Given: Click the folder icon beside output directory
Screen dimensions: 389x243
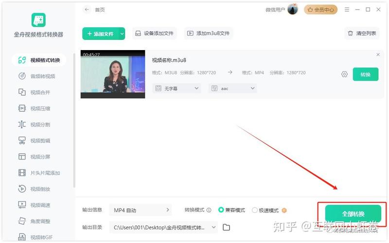Looking at the screenshot, I should (226, 227).
